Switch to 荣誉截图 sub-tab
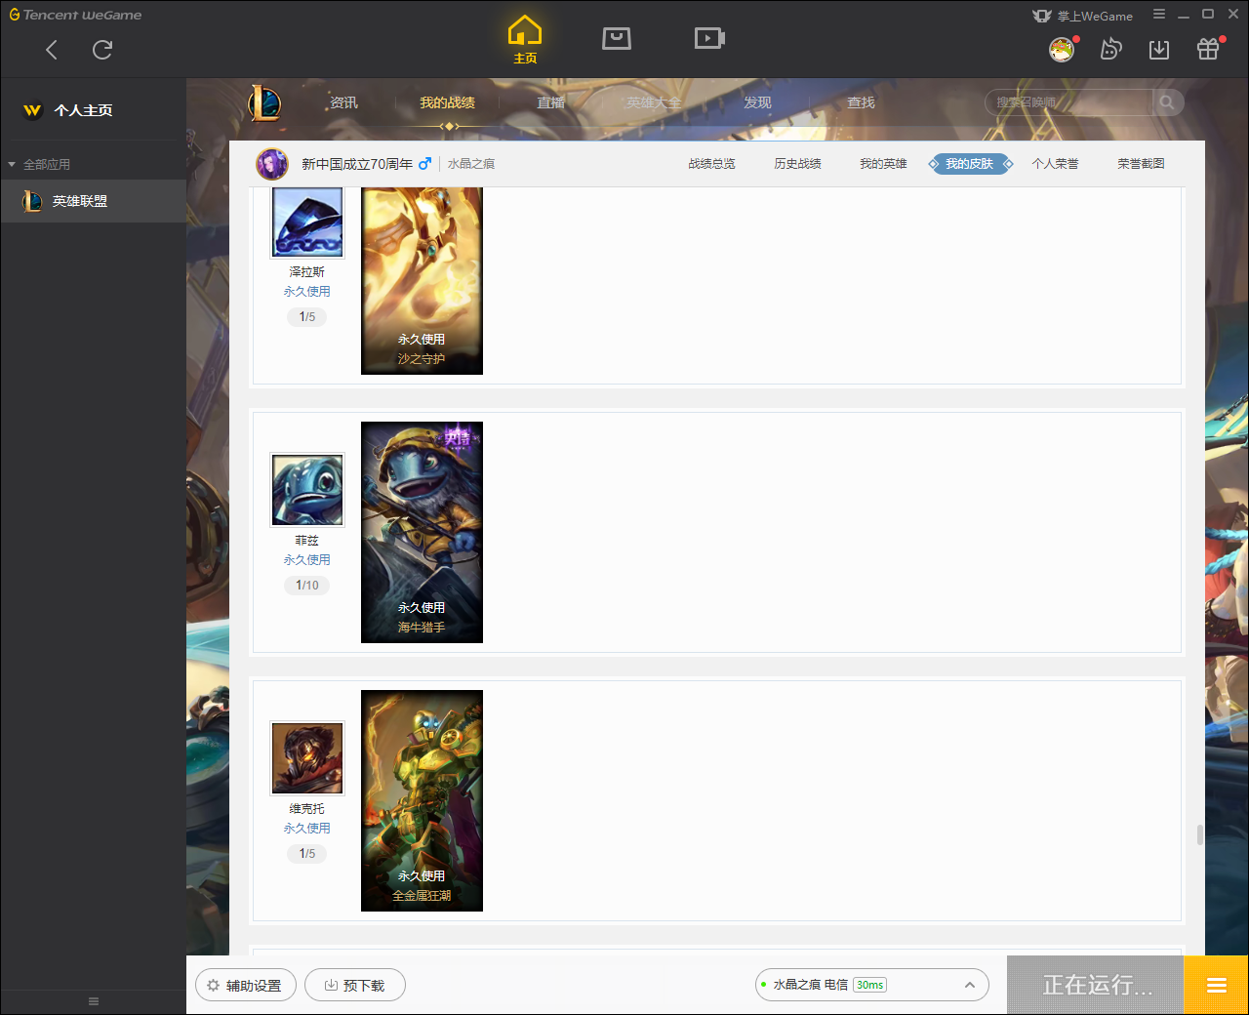Screen dimensions: 1249x1015 [x=1142, y=164]
